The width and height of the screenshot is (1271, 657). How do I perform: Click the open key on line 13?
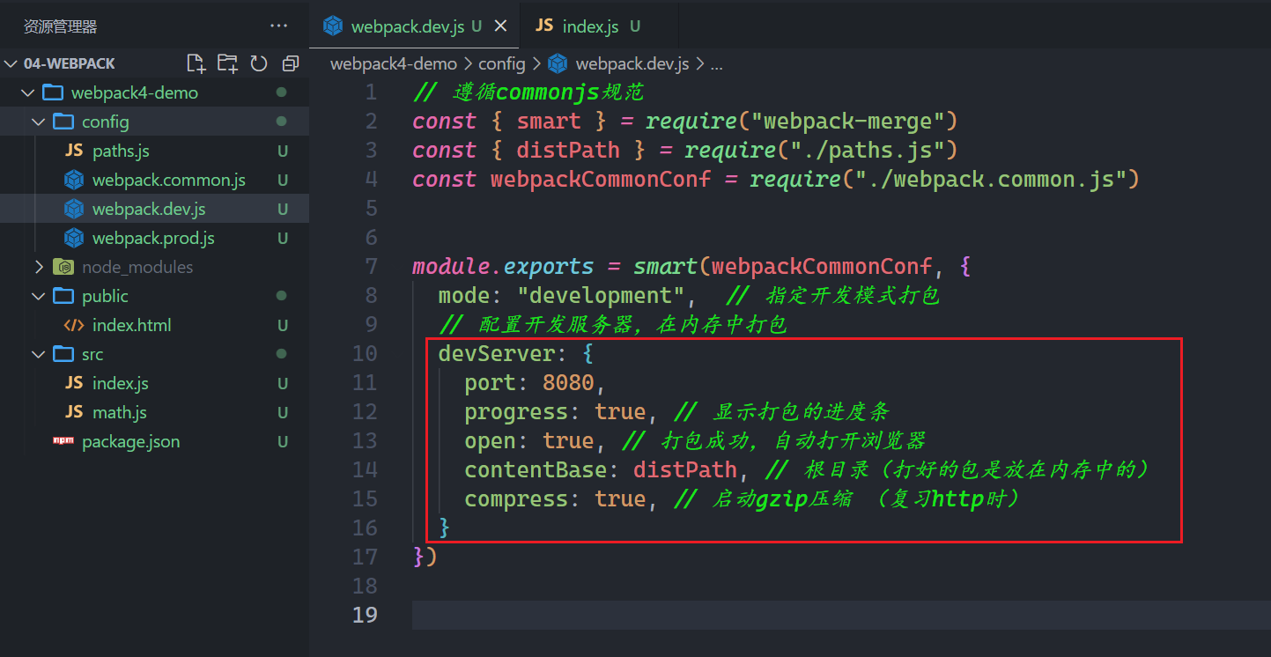[490, 440]
